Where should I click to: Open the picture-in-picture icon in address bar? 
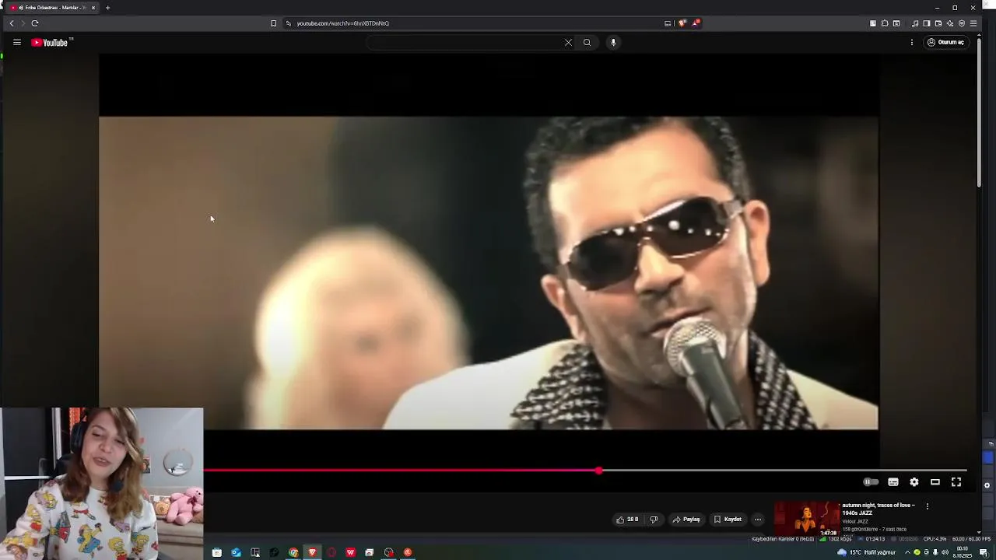pyautogui.click(x=668, y=23)
